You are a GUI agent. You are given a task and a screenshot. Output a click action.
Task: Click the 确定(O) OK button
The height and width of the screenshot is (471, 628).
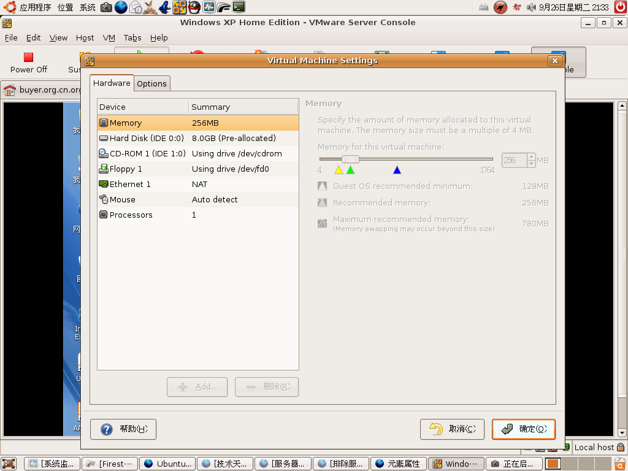click(x=524, y=429)
